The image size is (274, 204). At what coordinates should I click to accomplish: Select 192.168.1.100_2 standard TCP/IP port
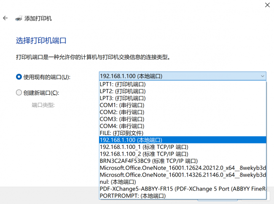coord(183,154)
